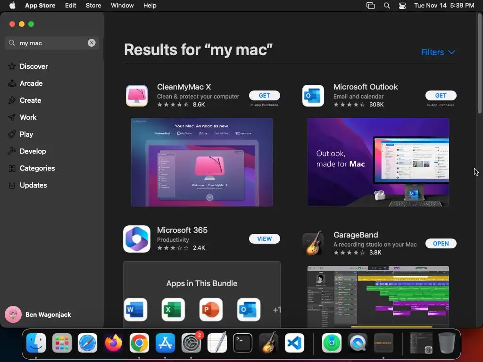Open the CleanMyMac X app icon
This screenshot has height=362, width=483.
click(137, 96)
